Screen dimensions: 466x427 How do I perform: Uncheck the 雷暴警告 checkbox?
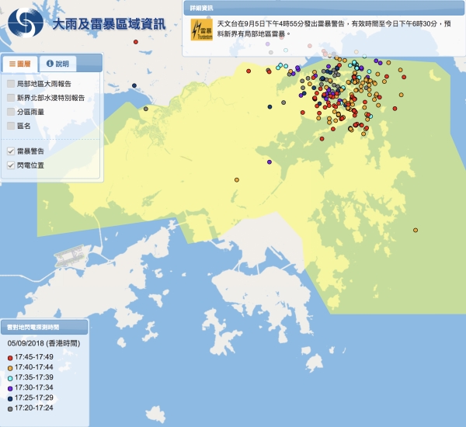10,151
